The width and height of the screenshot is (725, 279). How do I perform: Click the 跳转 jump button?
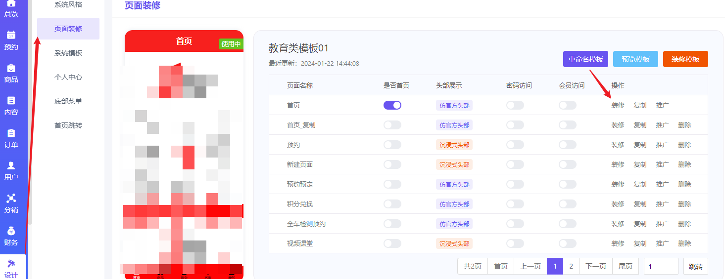click(696, 266)
